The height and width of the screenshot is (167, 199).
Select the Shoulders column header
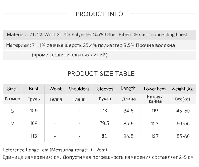pyautogui.click(x=79, y=89)
